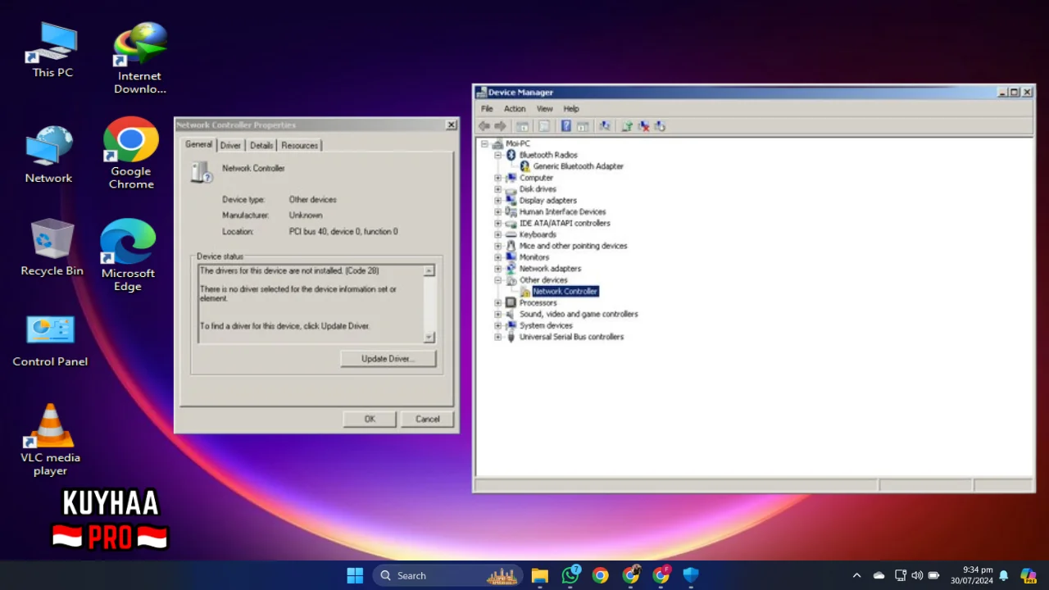
Task: Click the Uninstall device red-X toolbar icon
Action: click(643, 126)
